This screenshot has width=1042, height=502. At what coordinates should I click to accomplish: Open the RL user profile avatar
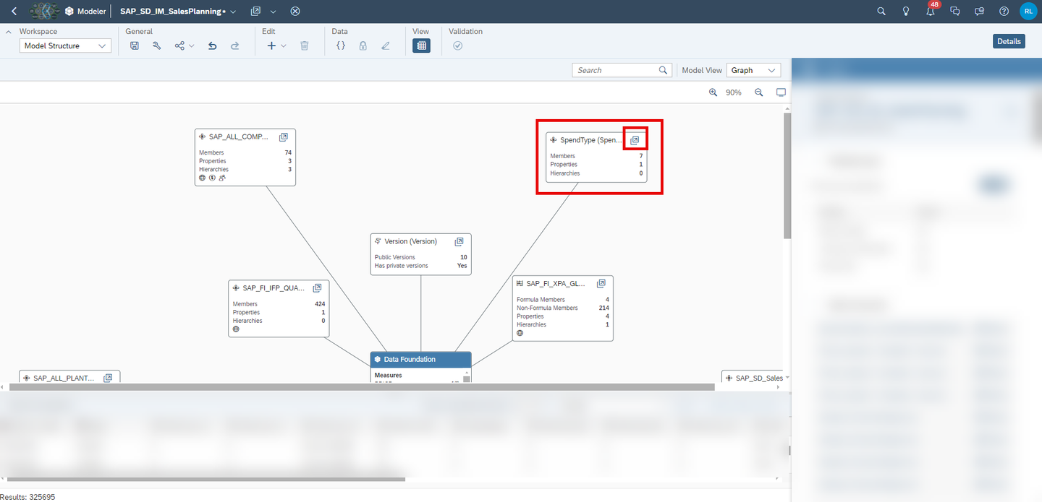1028,12
